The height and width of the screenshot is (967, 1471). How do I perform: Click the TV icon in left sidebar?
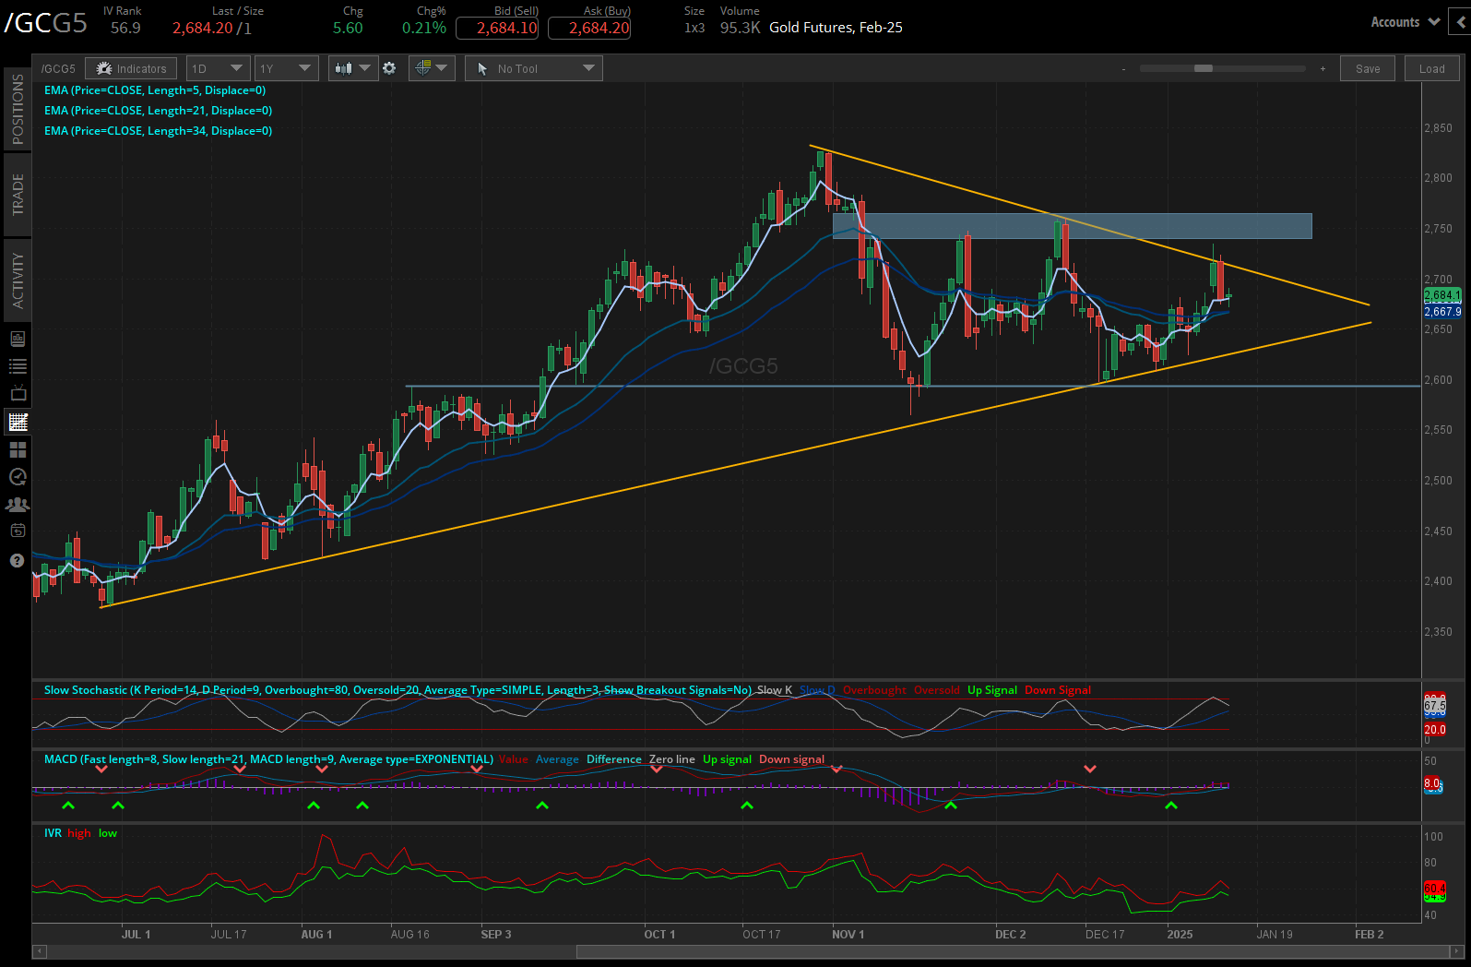(x=18, y=393)
